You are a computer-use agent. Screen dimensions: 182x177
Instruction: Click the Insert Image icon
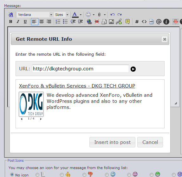click(x=111, y=22)
